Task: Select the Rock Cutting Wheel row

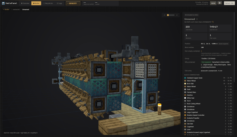Action: pos(208,104)
